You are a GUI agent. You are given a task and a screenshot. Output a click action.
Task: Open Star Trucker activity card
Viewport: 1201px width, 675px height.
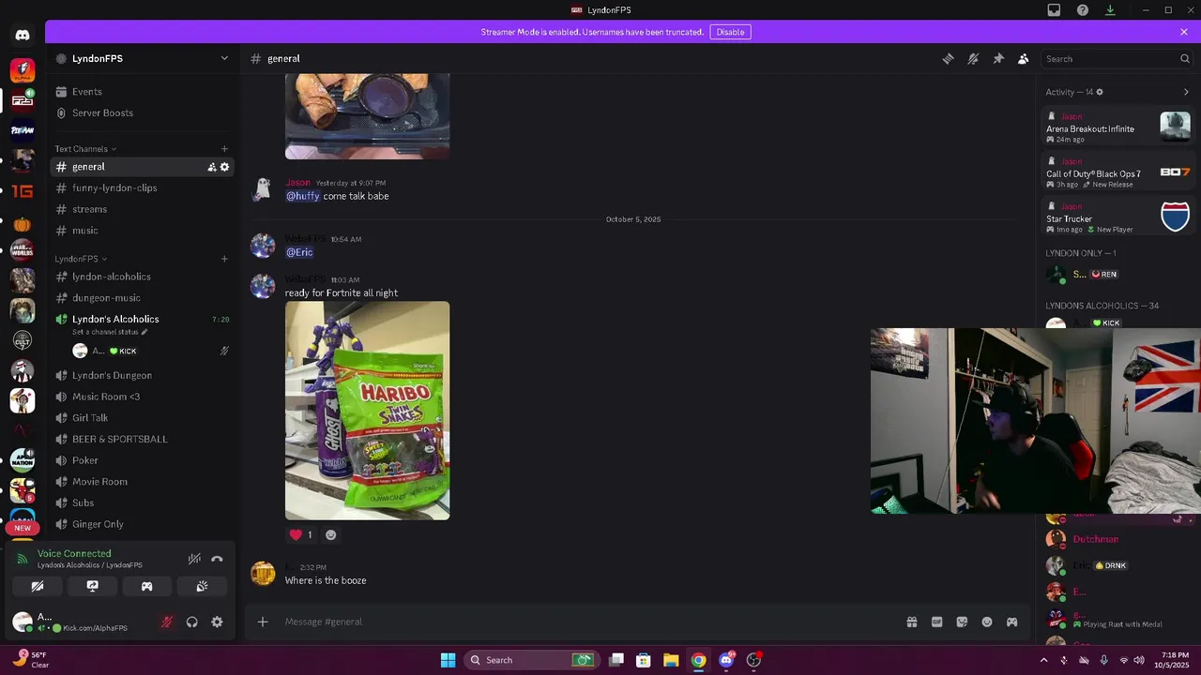1118,217
